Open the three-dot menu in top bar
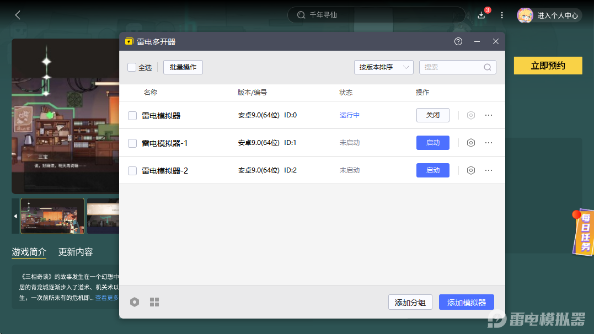Screen dimensions: 594x334 point(502,15)
